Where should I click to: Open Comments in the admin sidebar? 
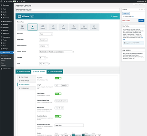point(6,18)
